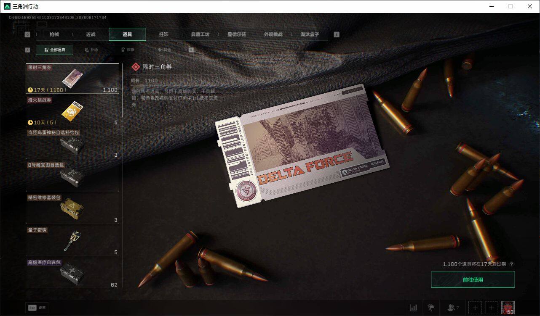Switch to the 外观挑战 tab

273,34
